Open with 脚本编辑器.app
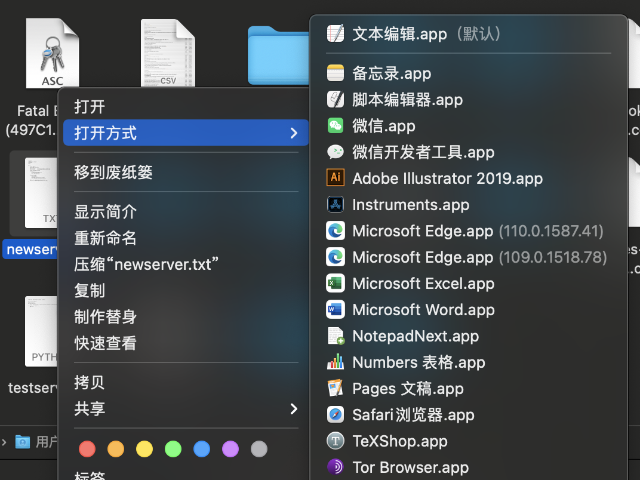Viewport: 640px width, 480px height. pos(409,99)
